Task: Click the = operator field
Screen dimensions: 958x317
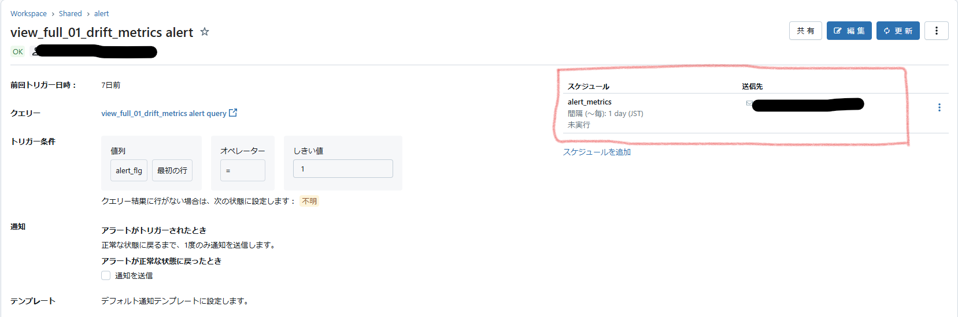Action: (x=243, y=170)
